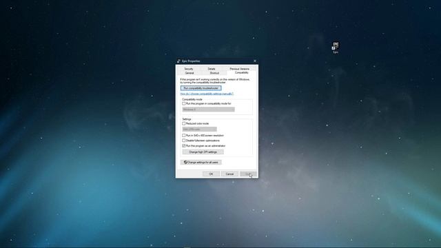
Task: Switch to the Security tab
Action: coord(189,69)
